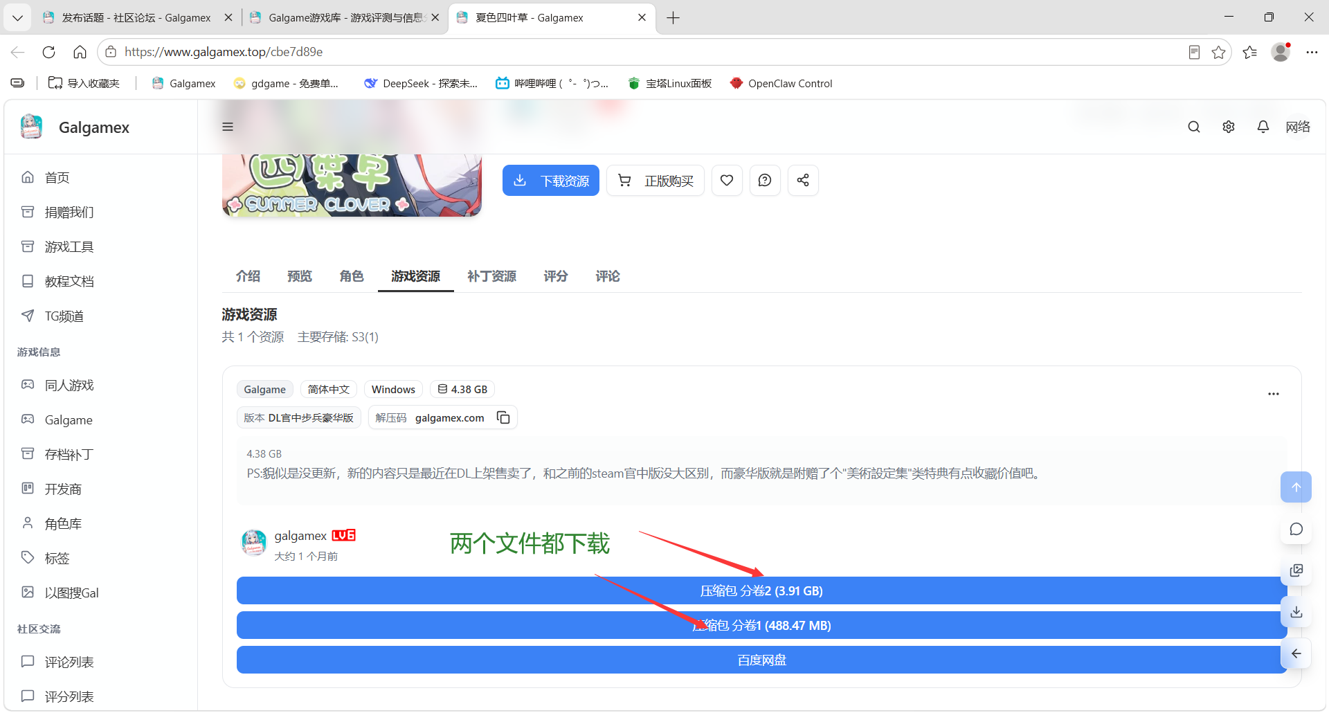The image size is (1329, 713).
Task: Open a new browser tab
Action: [673, 18]
